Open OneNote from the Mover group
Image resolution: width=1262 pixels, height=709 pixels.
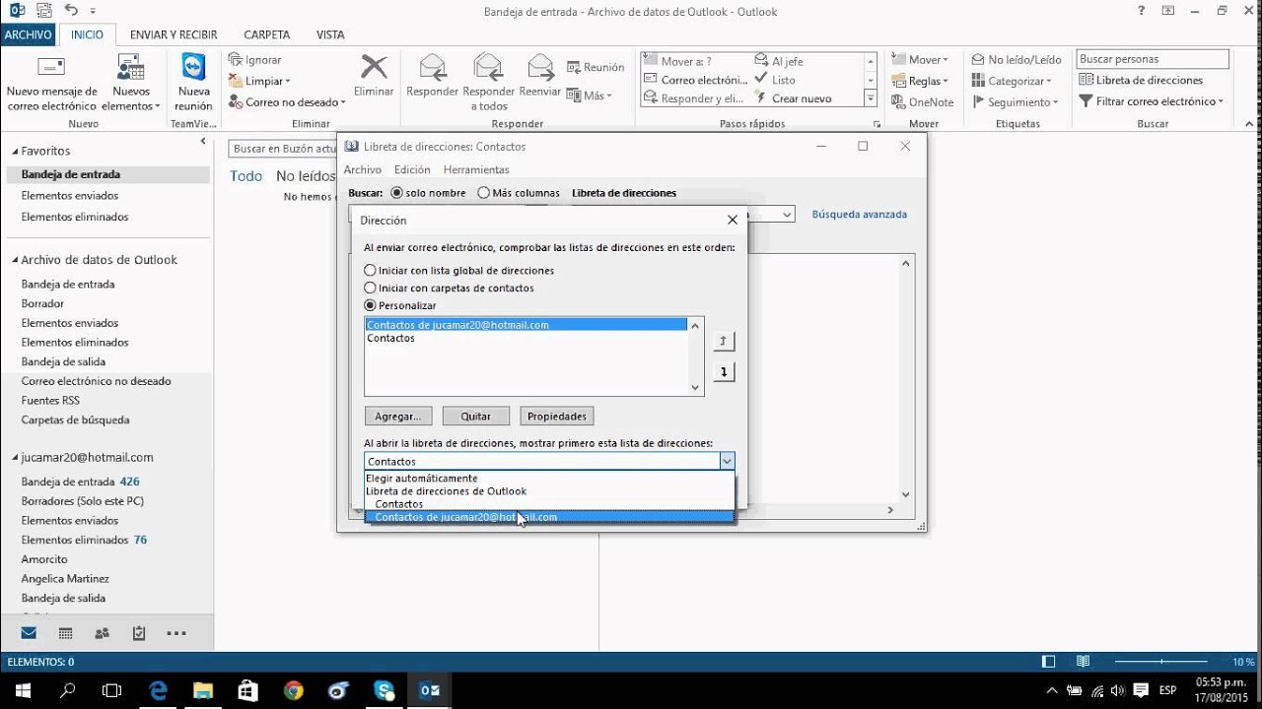(923, 101)
